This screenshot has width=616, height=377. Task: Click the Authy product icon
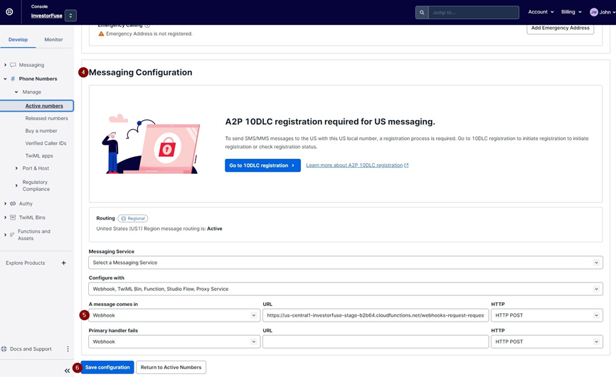point(13,204)
